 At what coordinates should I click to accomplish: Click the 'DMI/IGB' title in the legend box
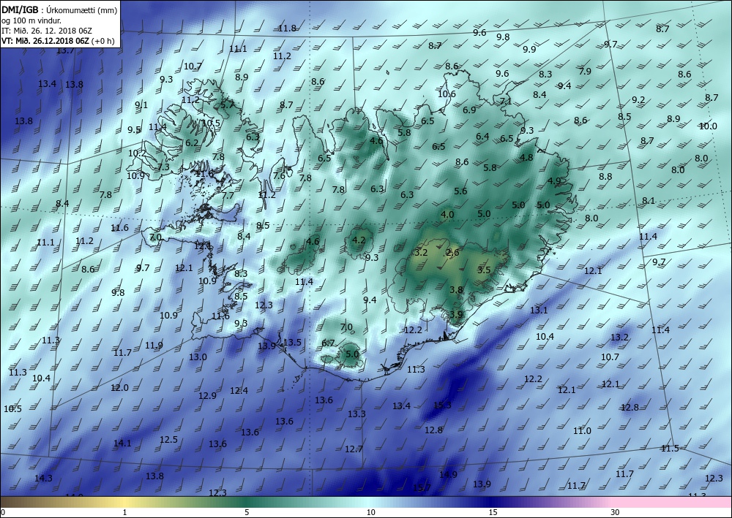tap(20, 9)
